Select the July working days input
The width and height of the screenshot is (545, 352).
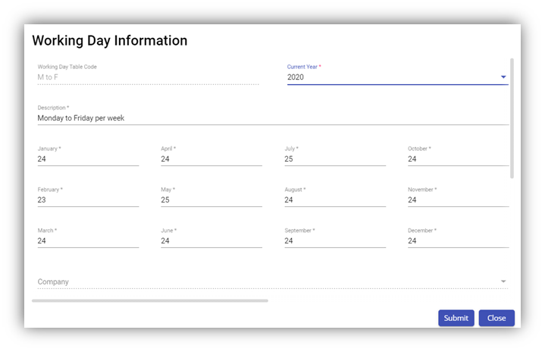coord(334,159)
